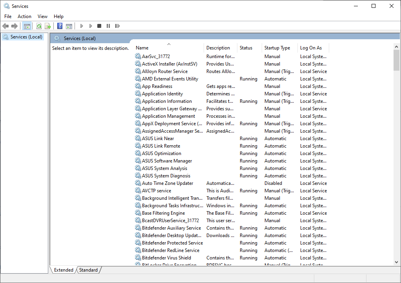The image size is (401, 283).
Task: Click the Forward arrow in toolbar
Action: (15, 26)
